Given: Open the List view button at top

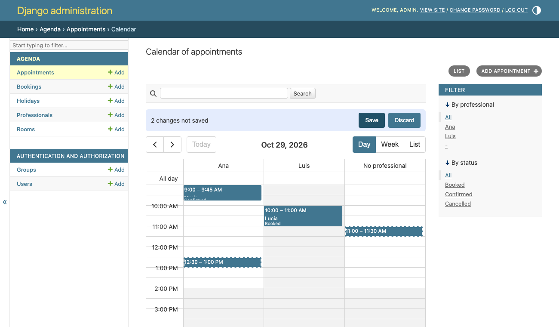Looking at the screenshot, I should point(459,71).
